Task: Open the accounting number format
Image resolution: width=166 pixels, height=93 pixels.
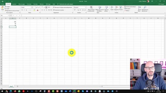Action: 75,10
